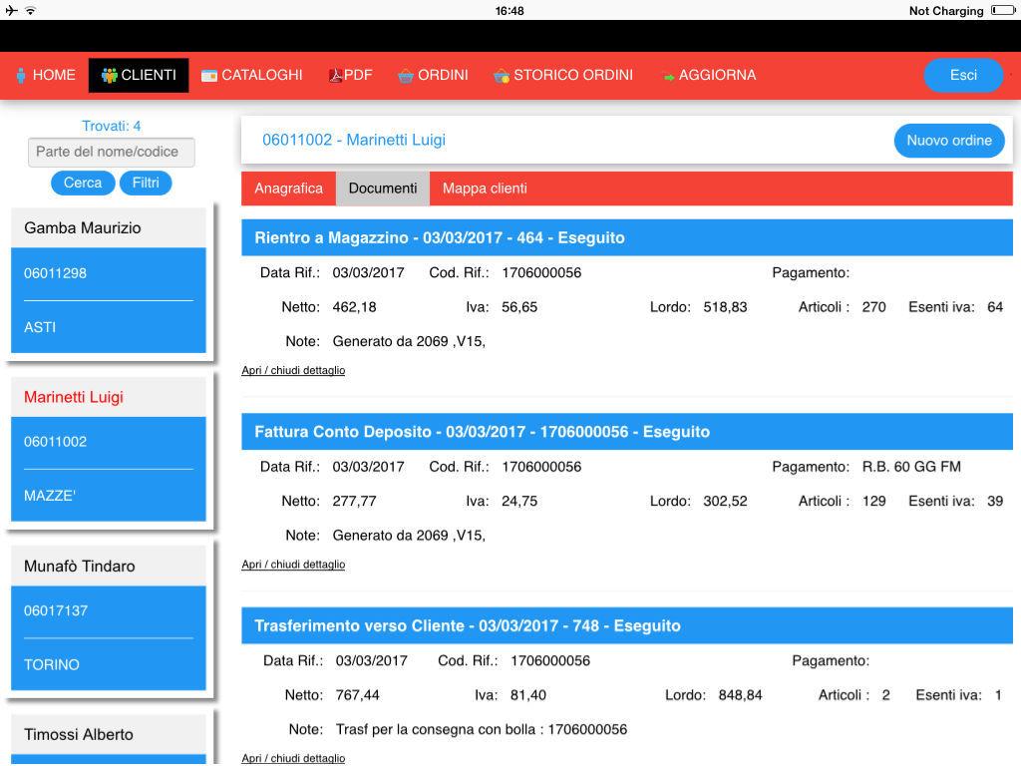Select client Munafò Tindaro
1021x766 pixels.
pos(80,566)
